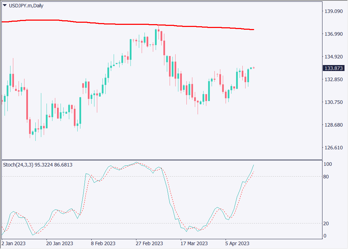Click the 128.680 price axis label
This screenshot has width=348, height=249.
coord(334,125)
